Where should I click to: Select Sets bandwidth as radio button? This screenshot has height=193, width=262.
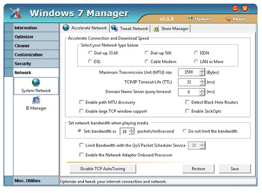tap(80, 131)
